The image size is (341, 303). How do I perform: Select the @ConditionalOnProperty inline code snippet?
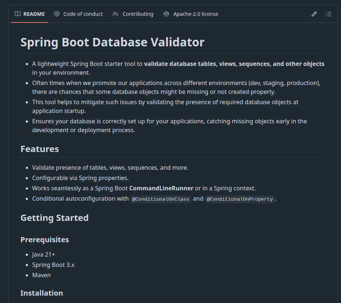240,199
